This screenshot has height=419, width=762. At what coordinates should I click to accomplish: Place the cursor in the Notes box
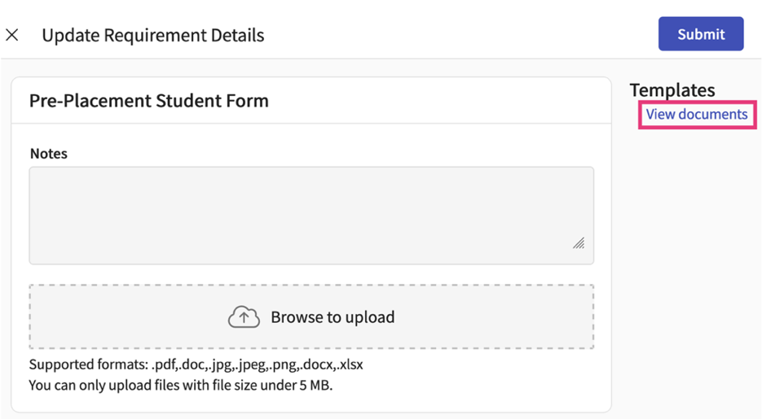tap(311, 216)
